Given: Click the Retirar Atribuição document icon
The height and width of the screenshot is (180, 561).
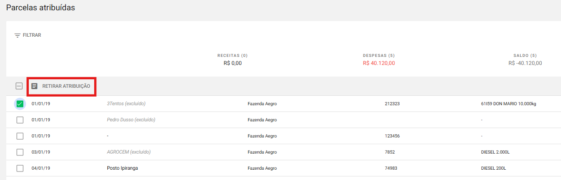Looking at the screenshot, I should coord(35,86).
